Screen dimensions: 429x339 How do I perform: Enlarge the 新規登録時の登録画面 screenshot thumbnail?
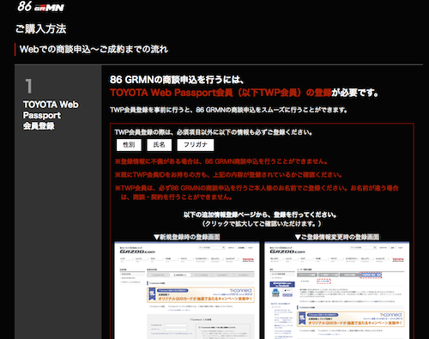click(187, 290)
